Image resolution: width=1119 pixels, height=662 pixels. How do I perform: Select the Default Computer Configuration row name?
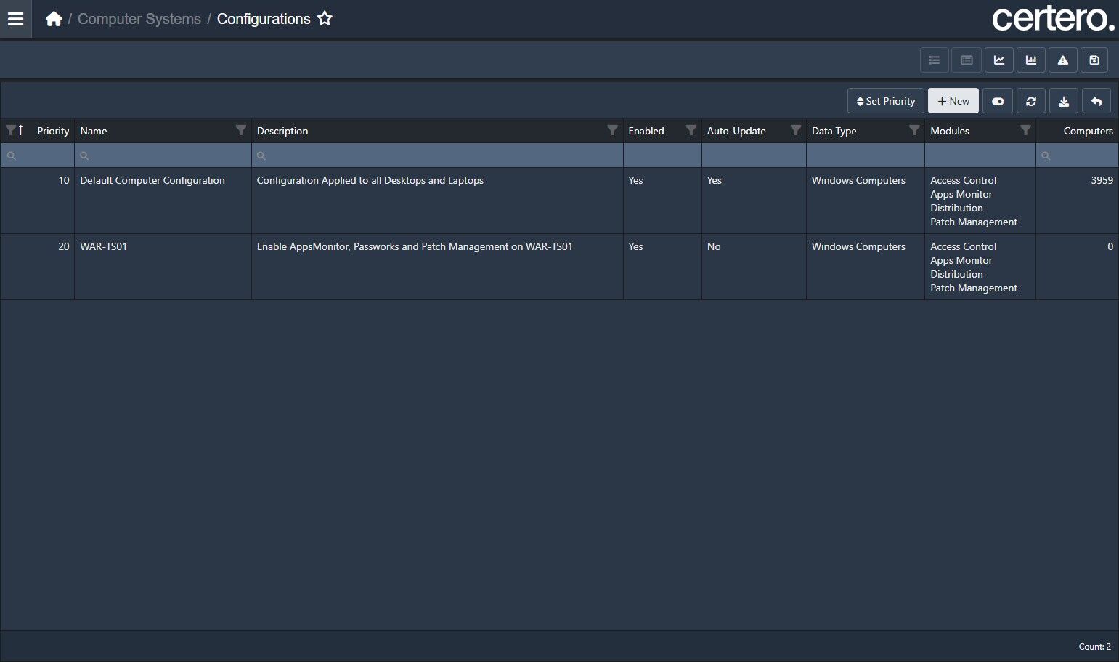(x=152, y=180)
